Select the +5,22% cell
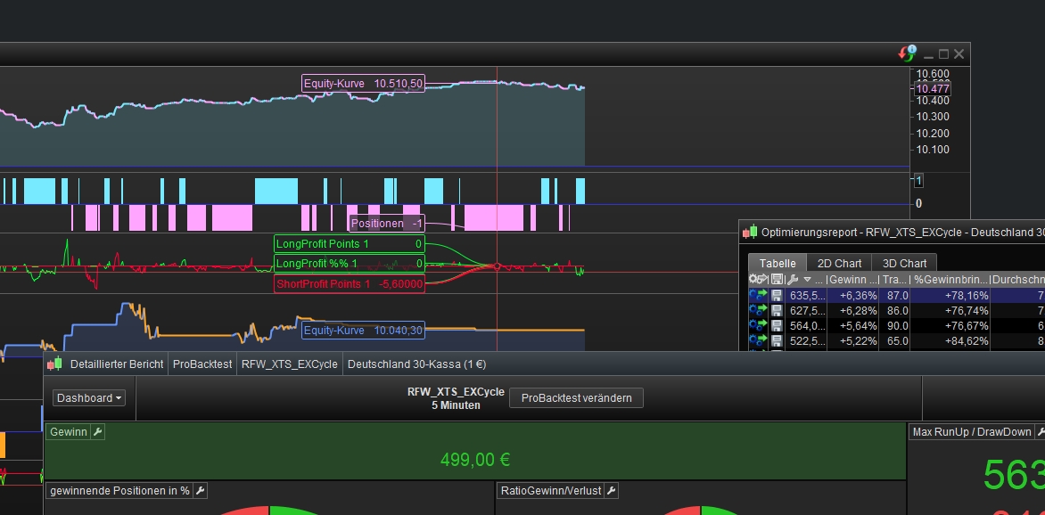This screenshot has width=1045, height=515. 853,340
